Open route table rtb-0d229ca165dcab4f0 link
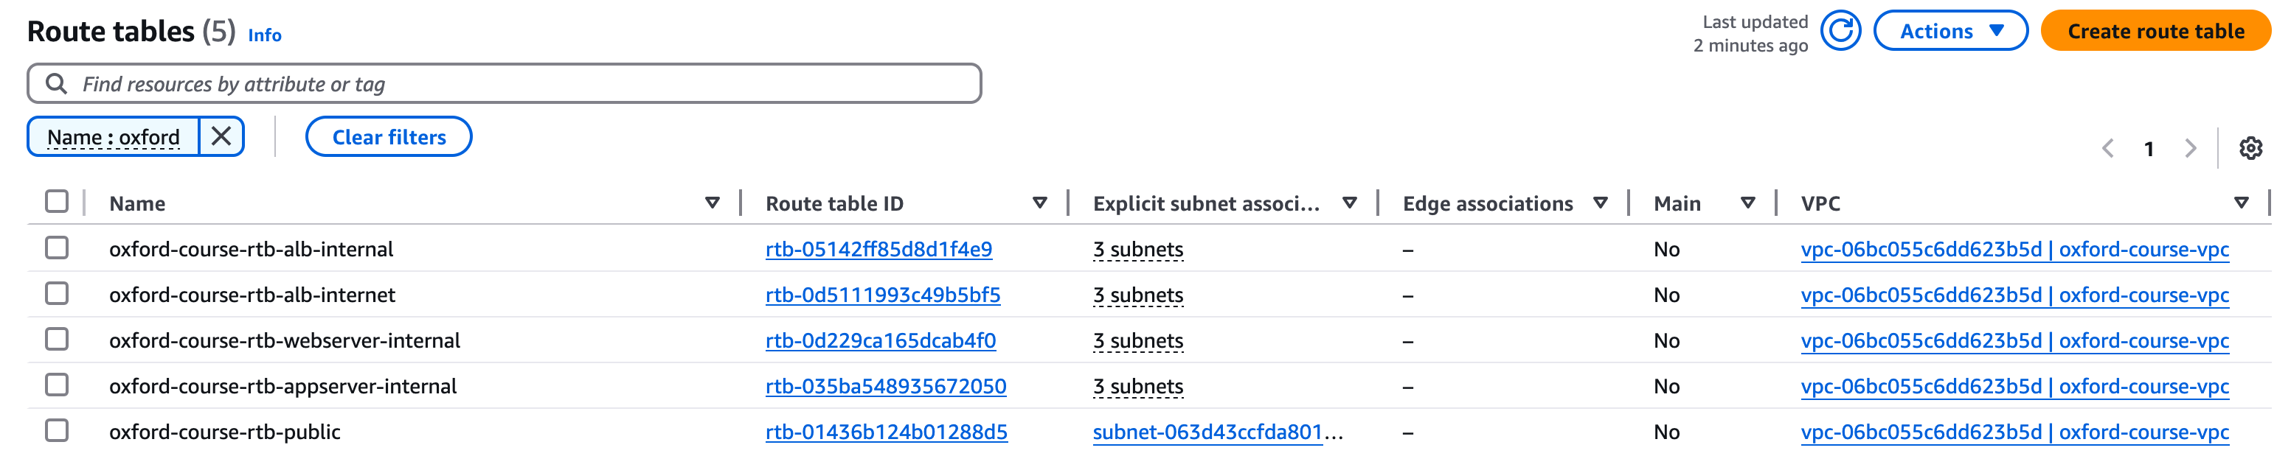The width and height of the screenshot is (2291, 470). coord(881,340)
